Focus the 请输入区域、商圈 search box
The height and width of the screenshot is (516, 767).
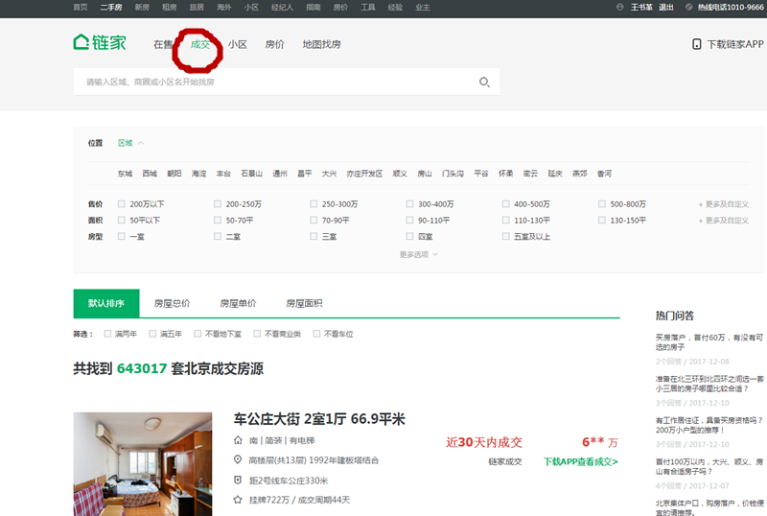tap(287, 82)
